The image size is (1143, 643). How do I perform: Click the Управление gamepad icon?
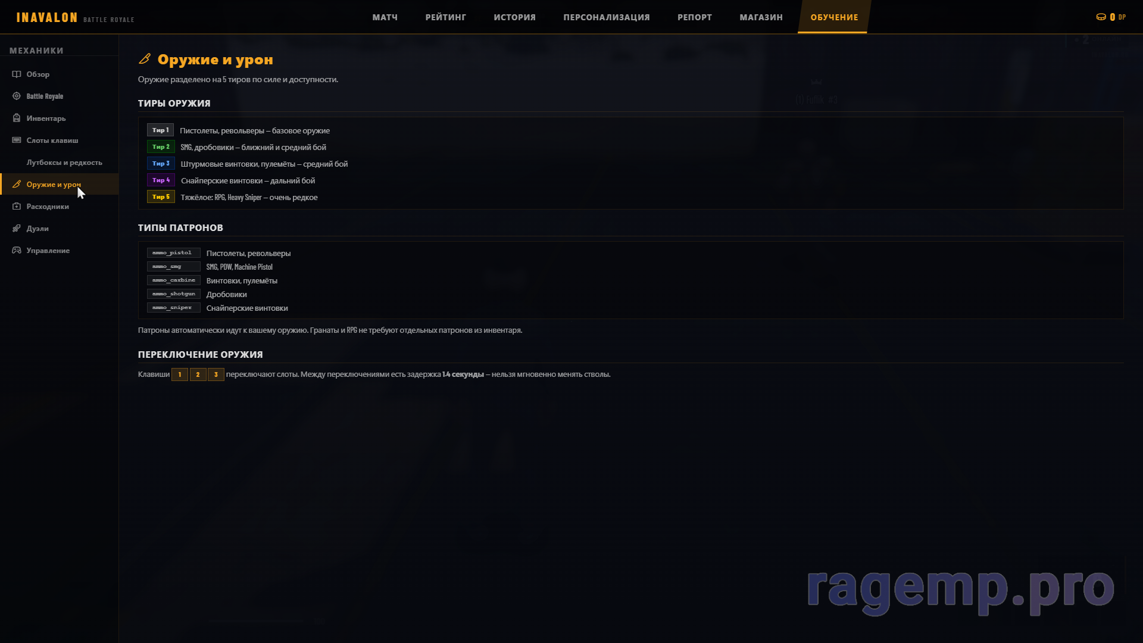point(17,251)
